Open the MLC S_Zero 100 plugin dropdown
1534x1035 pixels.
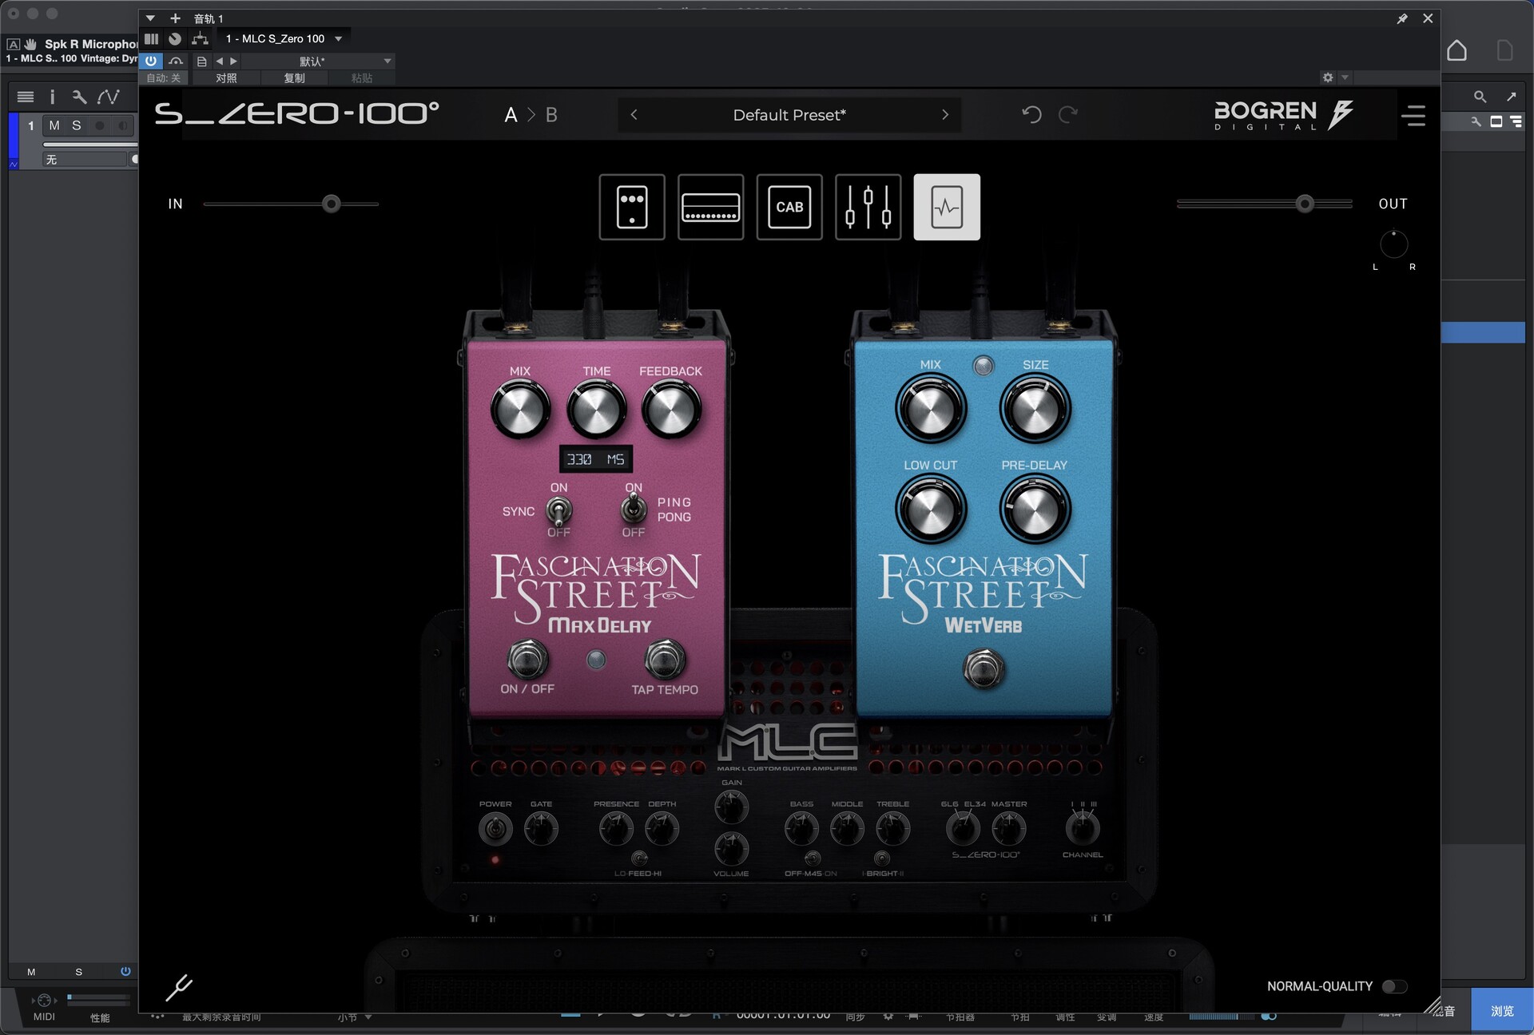339,38
